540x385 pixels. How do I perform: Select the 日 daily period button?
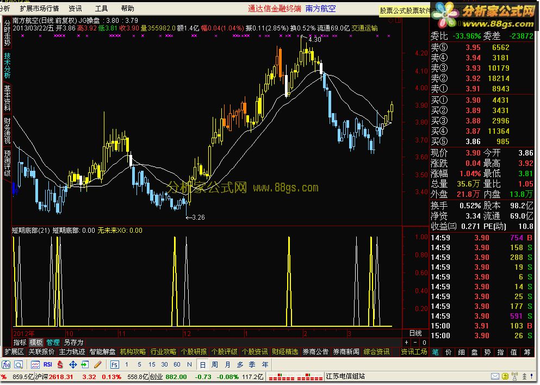(x=202, y=364)
